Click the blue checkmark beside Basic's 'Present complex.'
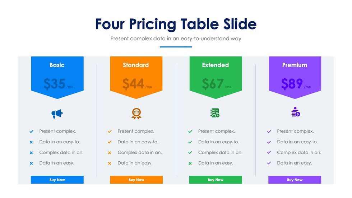The width and height of the screenshot is (352, 198). tap(31, 132)
